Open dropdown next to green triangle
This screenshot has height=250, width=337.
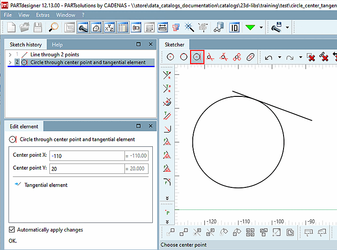[x=261, y=27]
